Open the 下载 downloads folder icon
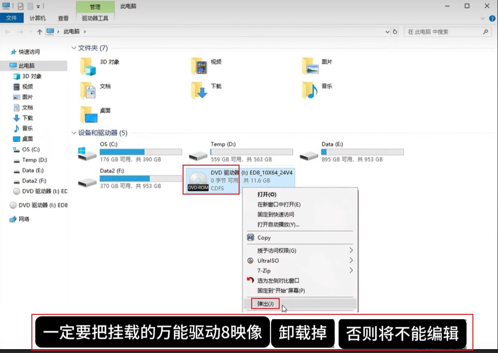The height and width of the screenshot is (353, 498). tap(199, 90)
